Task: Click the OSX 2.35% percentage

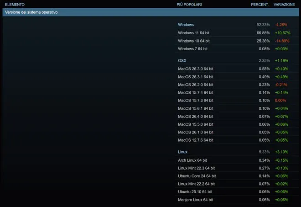Action: pos(264,61)
